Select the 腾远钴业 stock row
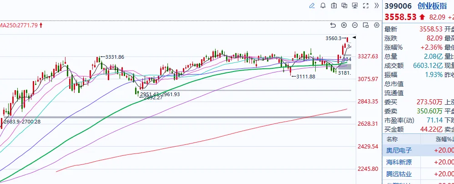Screen dimensions: 454x184 coord(418,174)
